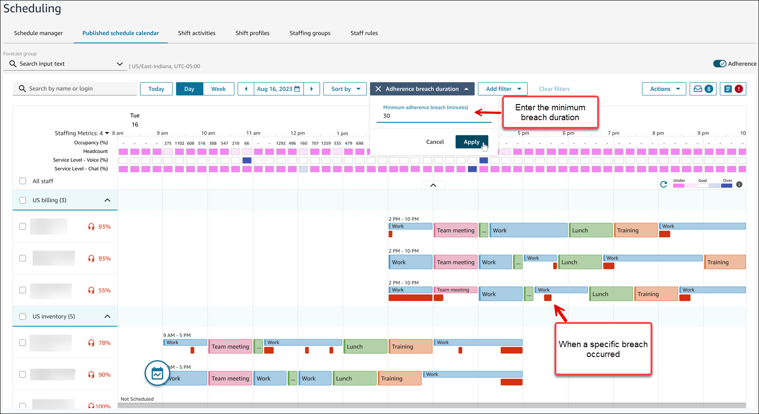
Task: Collapse the US inventory group
Action: [x=107, y=316]
